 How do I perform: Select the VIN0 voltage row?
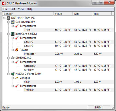point(69,82)
